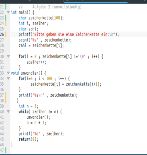Collapse the for-loop fold at line 34
The height and width of the screenshot is (155, 147).
[8, 78]
